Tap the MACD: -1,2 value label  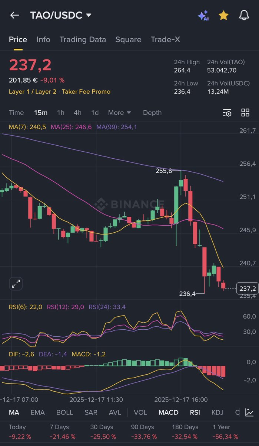click(89, 354)
